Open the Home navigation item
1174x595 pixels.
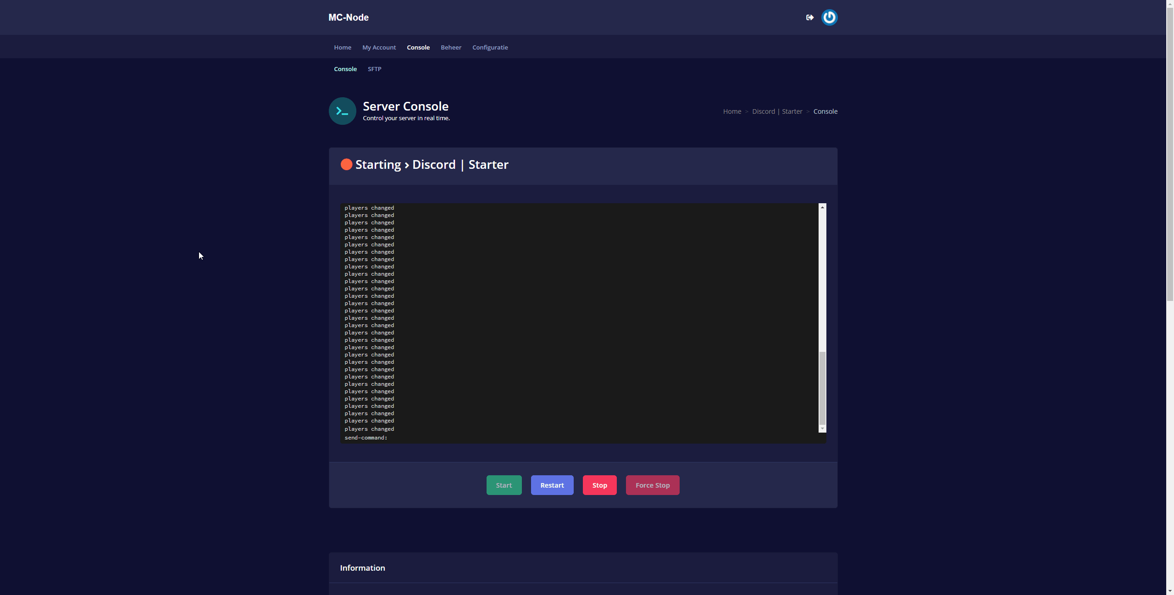[343, 47]
